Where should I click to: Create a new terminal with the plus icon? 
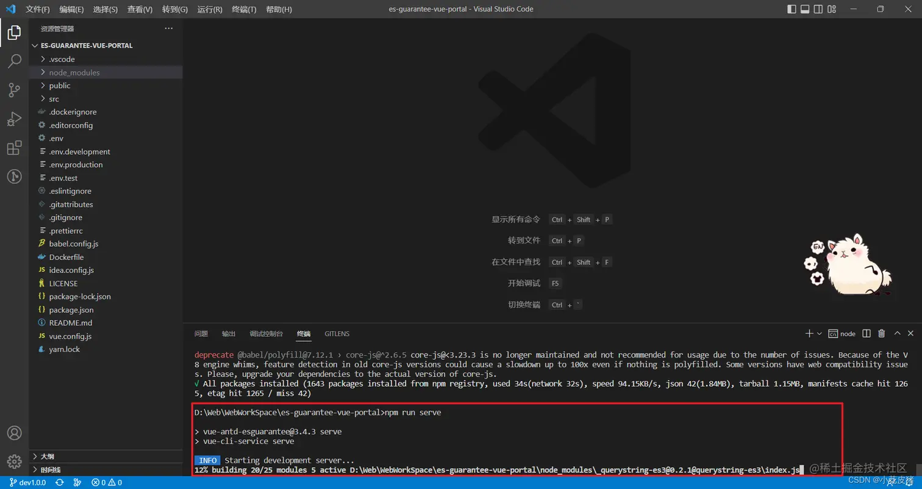[x=809, y=334]
